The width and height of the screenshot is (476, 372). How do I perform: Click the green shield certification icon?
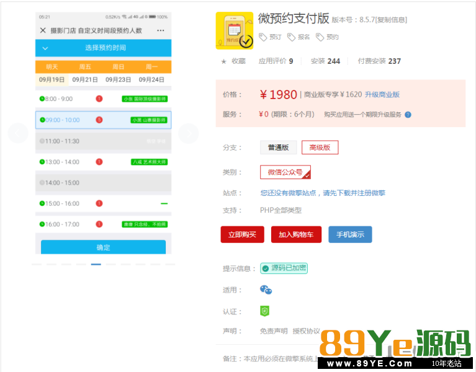(265, 311)
